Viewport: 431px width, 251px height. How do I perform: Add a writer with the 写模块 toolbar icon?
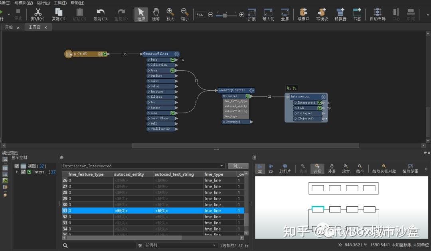[322, 14]
